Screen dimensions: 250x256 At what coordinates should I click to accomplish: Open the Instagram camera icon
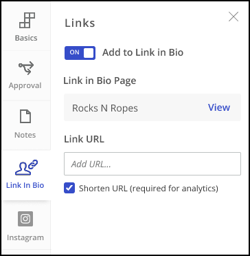pos(25,219)
